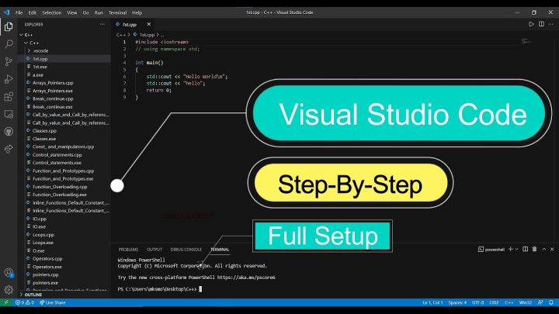Switch to the DEBUG CONSOLE tab
559x314 pixels.
tap(186, 250)
